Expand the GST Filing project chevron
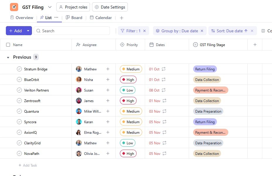Viewport: 272px width, 176px height. (x=50, y=7)
